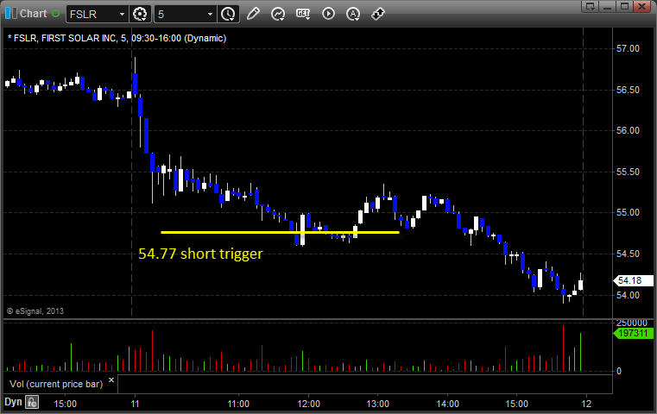Click the 54.50 price axis label
The height and width of the screenshot is (414, 657).
tap(628, 254)
